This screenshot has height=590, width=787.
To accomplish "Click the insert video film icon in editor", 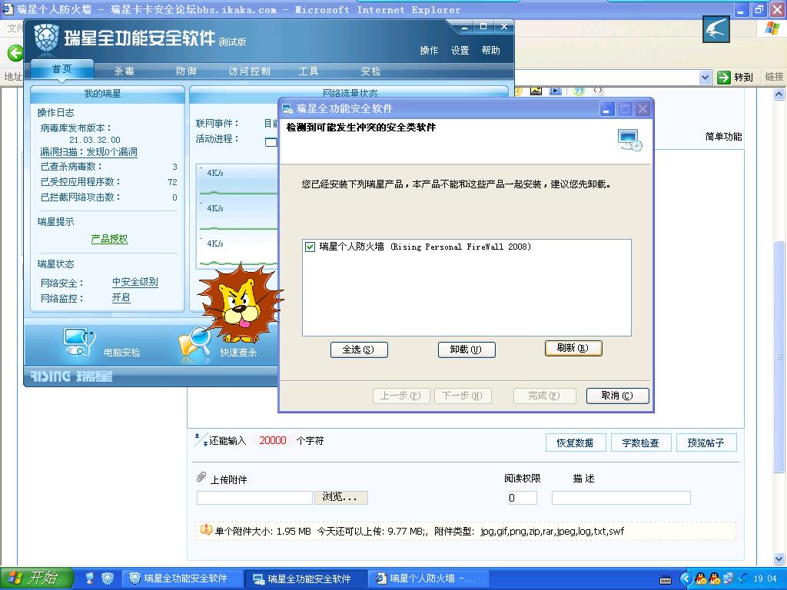I will point(556,91).
